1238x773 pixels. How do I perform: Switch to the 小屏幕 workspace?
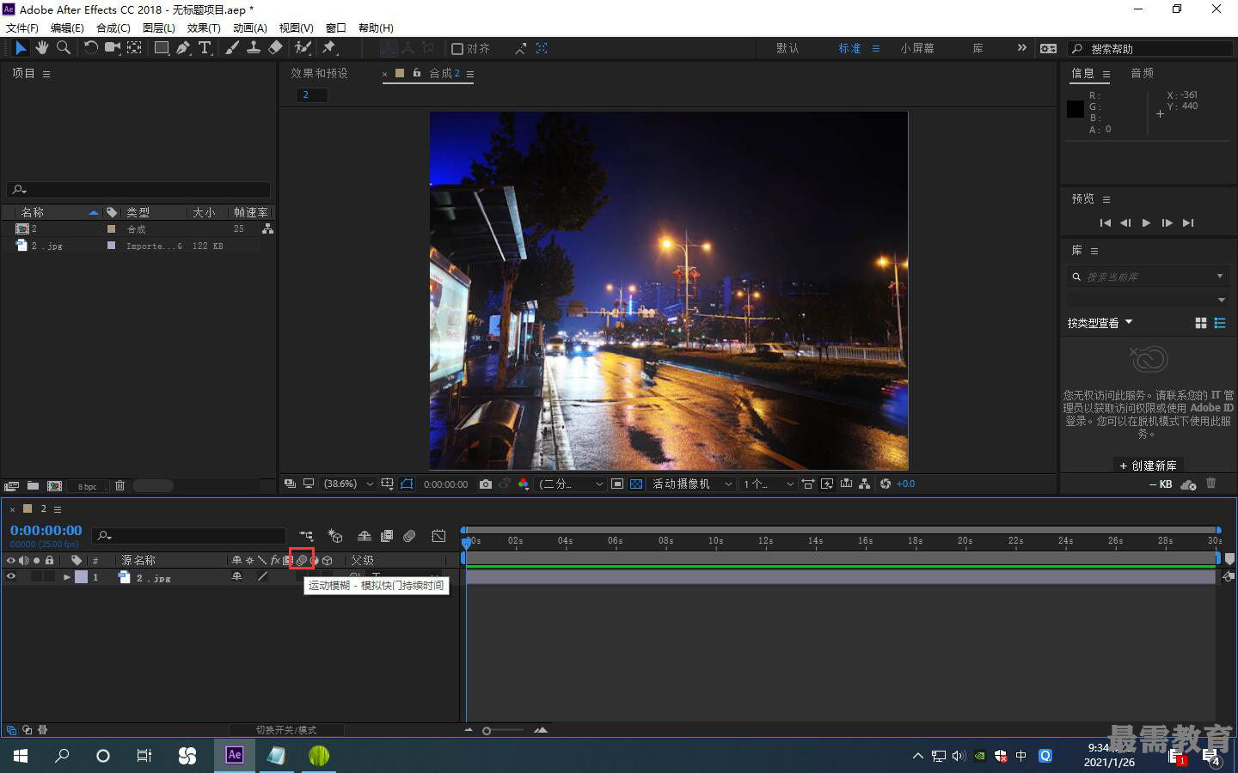coord(917,48)
